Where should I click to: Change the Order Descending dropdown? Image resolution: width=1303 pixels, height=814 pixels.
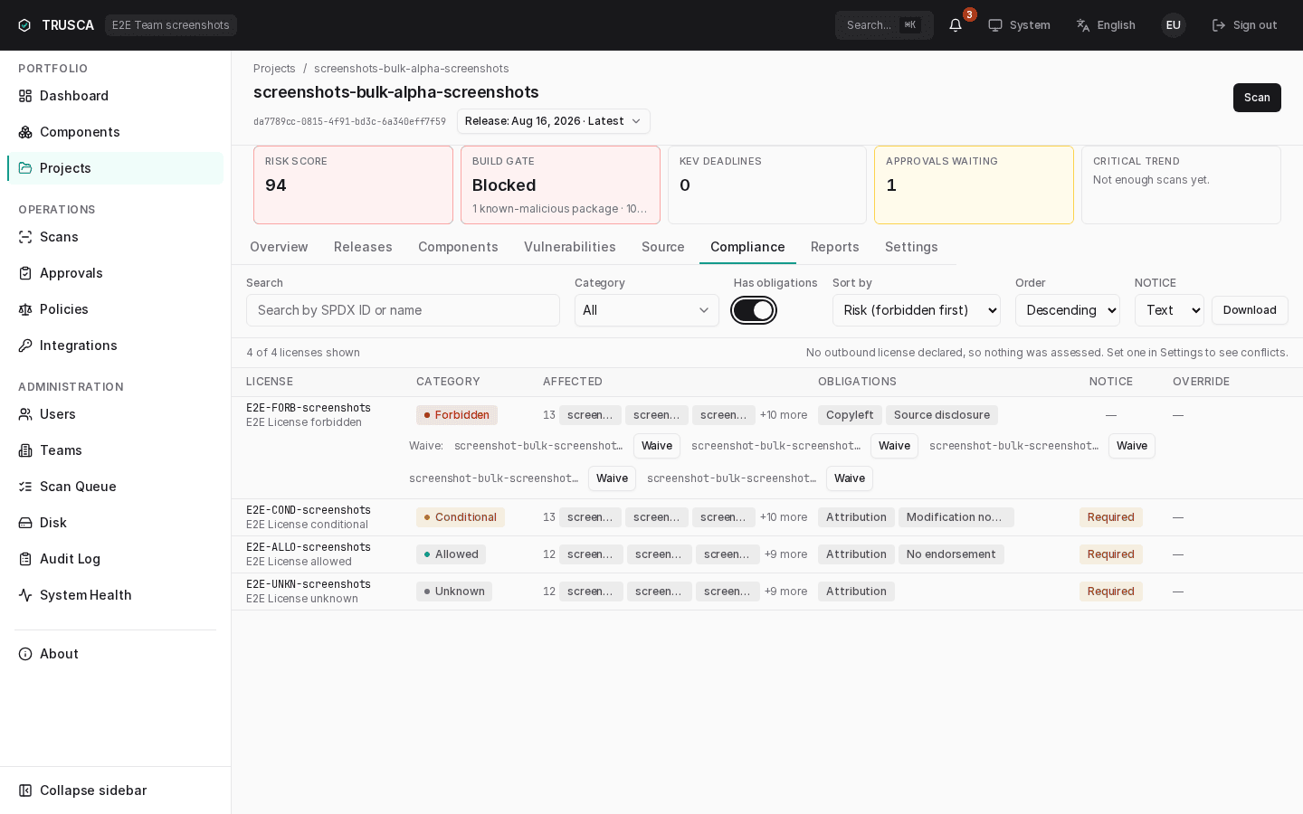pyautogui.click(x=1068, y=310)
